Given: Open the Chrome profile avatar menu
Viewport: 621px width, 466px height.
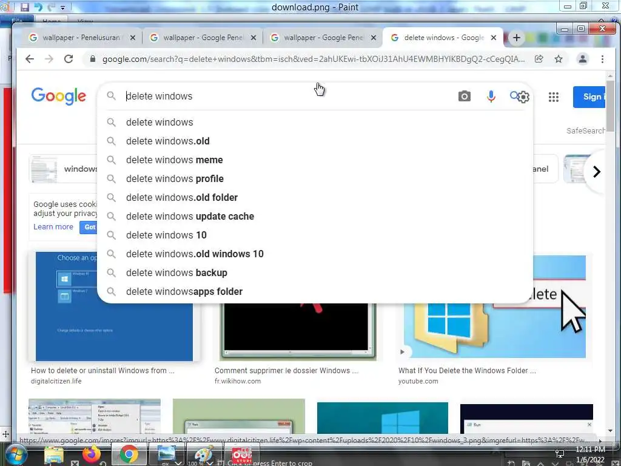Looking at the screenshot, I should pos(583,59).
